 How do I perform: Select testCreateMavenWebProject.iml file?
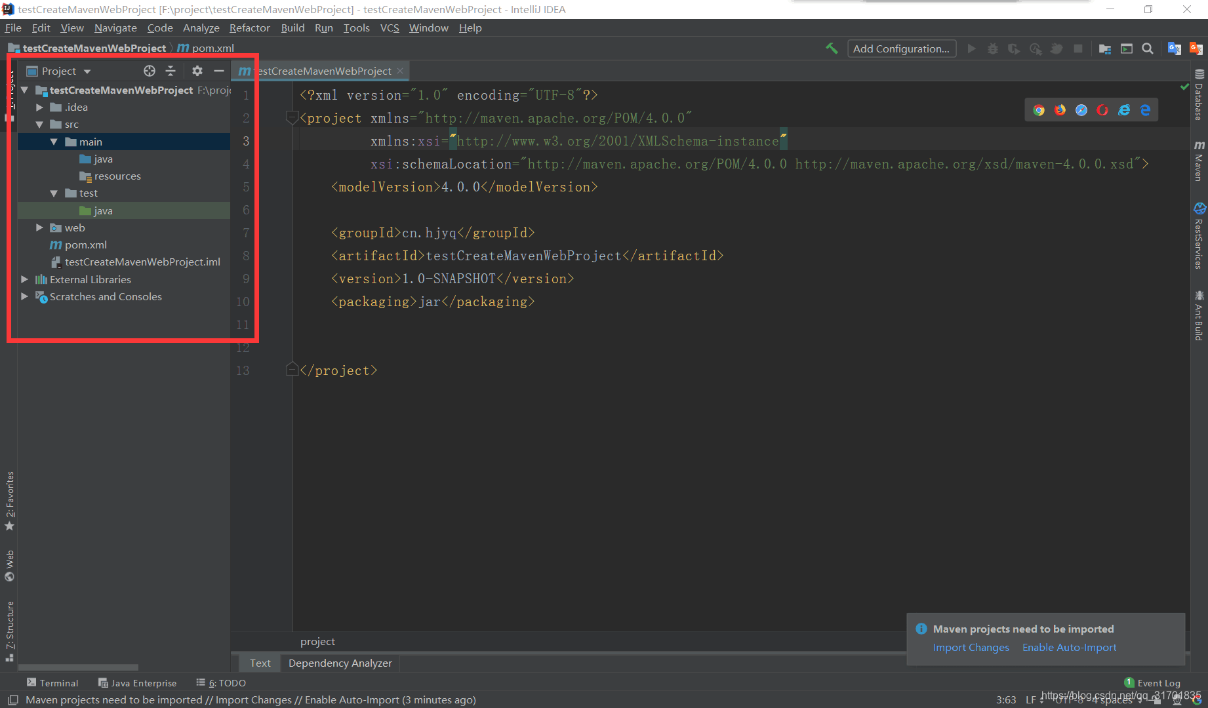(142, 262)
